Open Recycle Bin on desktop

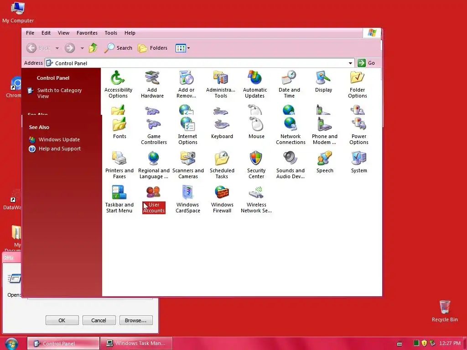(x=445, y=311)
